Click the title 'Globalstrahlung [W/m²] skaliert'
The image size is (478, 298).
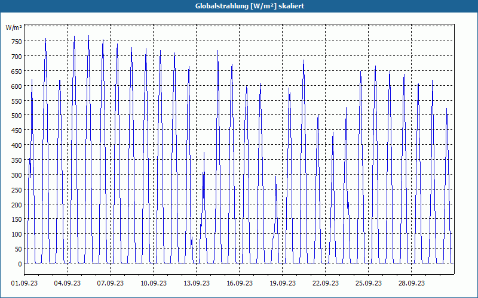click(250, 6)
